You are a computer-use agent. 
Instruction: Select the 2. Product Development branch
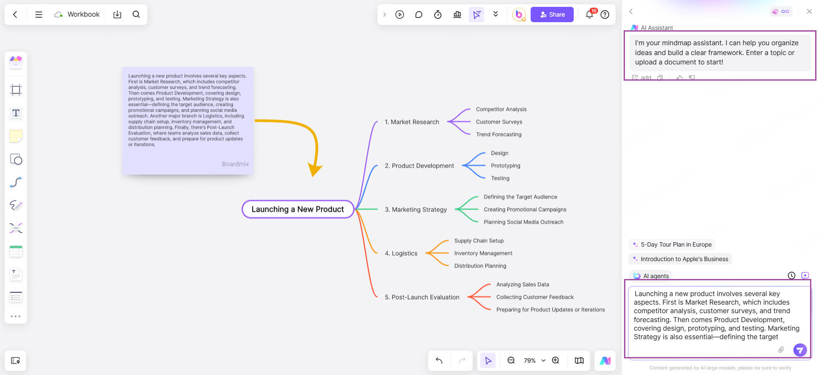(x=419, y=166)
